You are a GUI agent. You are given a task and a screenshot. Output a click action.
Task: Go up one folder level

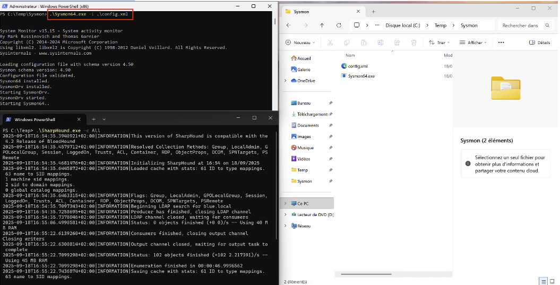pos(322,25)
